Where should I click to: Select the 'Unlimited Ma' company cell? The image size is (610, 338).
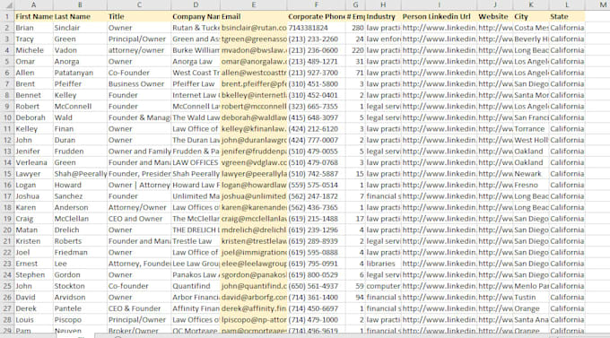point(196,196)
